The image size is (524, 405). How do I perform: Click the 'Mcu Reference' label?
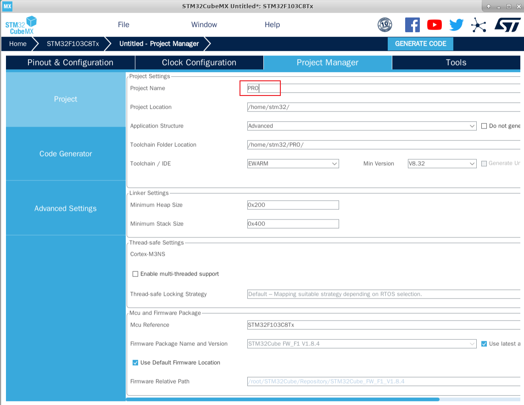(x=150, y=325)
